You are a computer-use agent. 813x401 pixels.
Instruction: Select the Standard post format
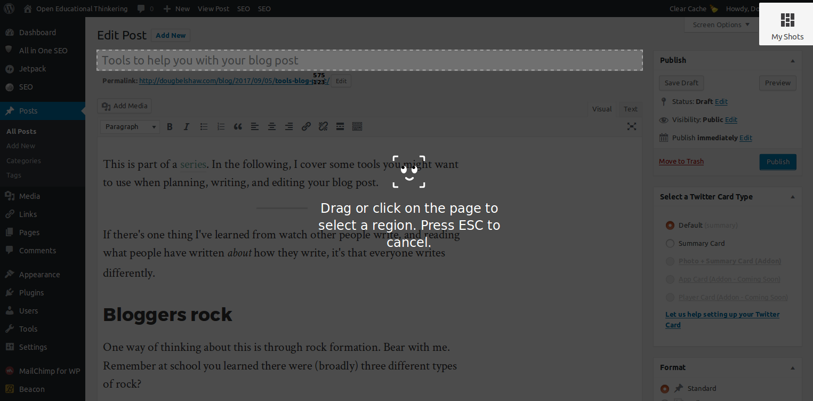(x=664, y=388)
